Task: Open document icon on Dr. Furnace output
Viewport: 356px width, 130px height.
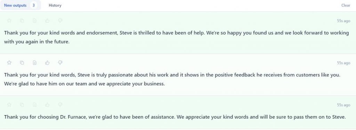Action: (34, 105)
